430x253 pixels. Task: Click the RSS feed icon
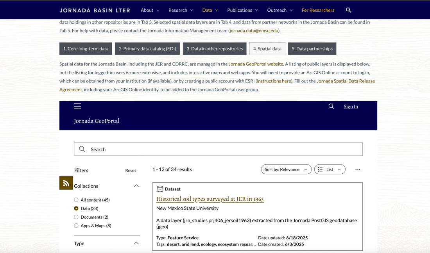(x=66, y=183)
